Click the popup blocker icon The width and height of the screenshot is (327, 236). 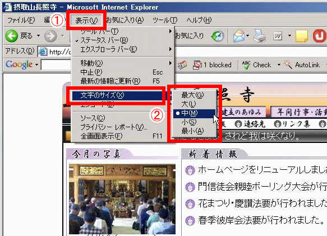(197, 65)
